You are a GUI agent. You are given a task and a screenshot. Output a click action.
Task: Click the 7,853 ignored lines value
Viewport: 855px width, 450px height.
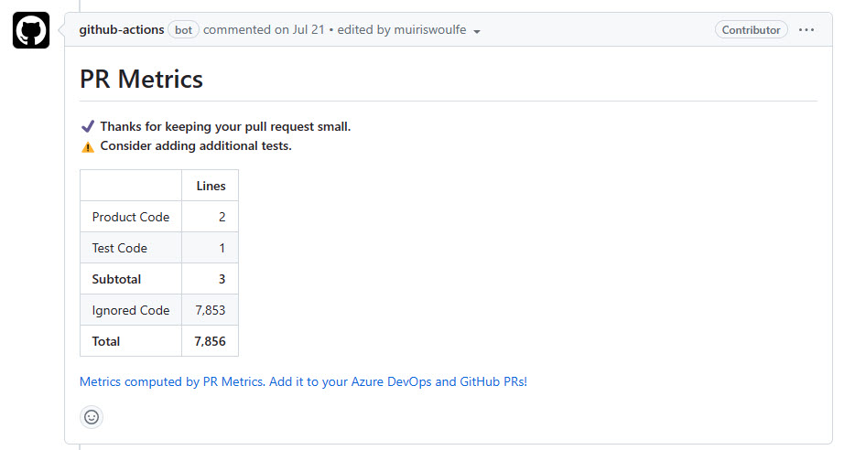pos(211,310)
